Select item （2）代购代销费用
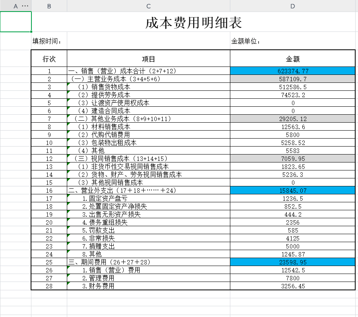The width and height of the screenshot is (358, 317). 148,135
